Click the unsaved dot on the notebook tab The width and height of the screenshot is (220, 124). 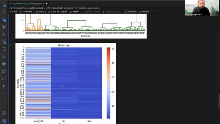point(47,3)
